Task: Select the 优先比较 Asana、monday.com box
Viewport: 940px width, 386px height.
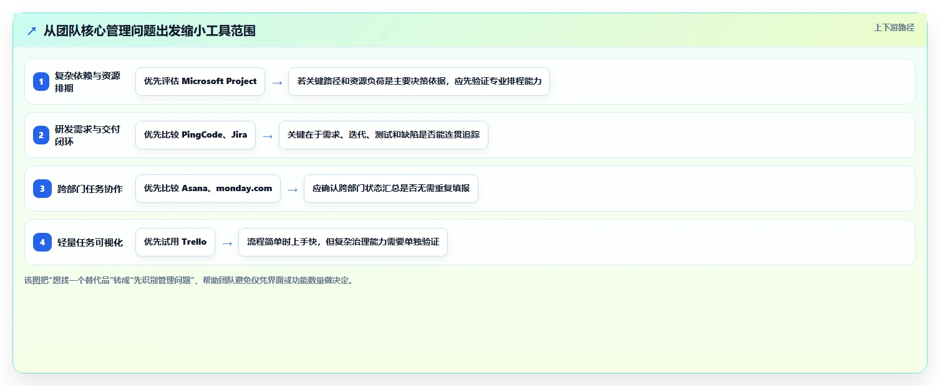Action: 208,189
